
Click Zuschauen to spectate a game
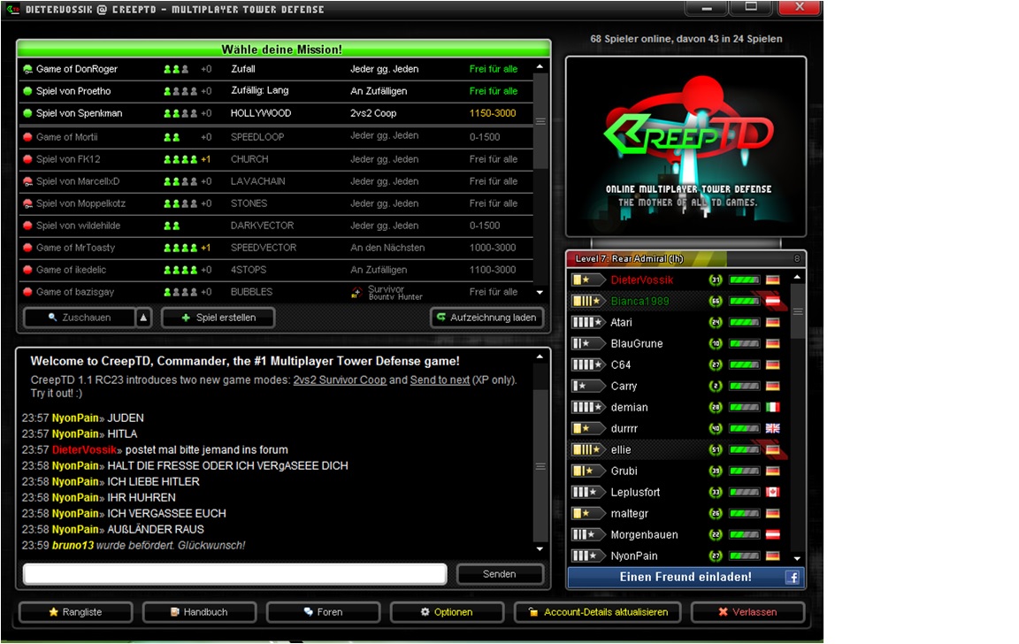point(80,318)
